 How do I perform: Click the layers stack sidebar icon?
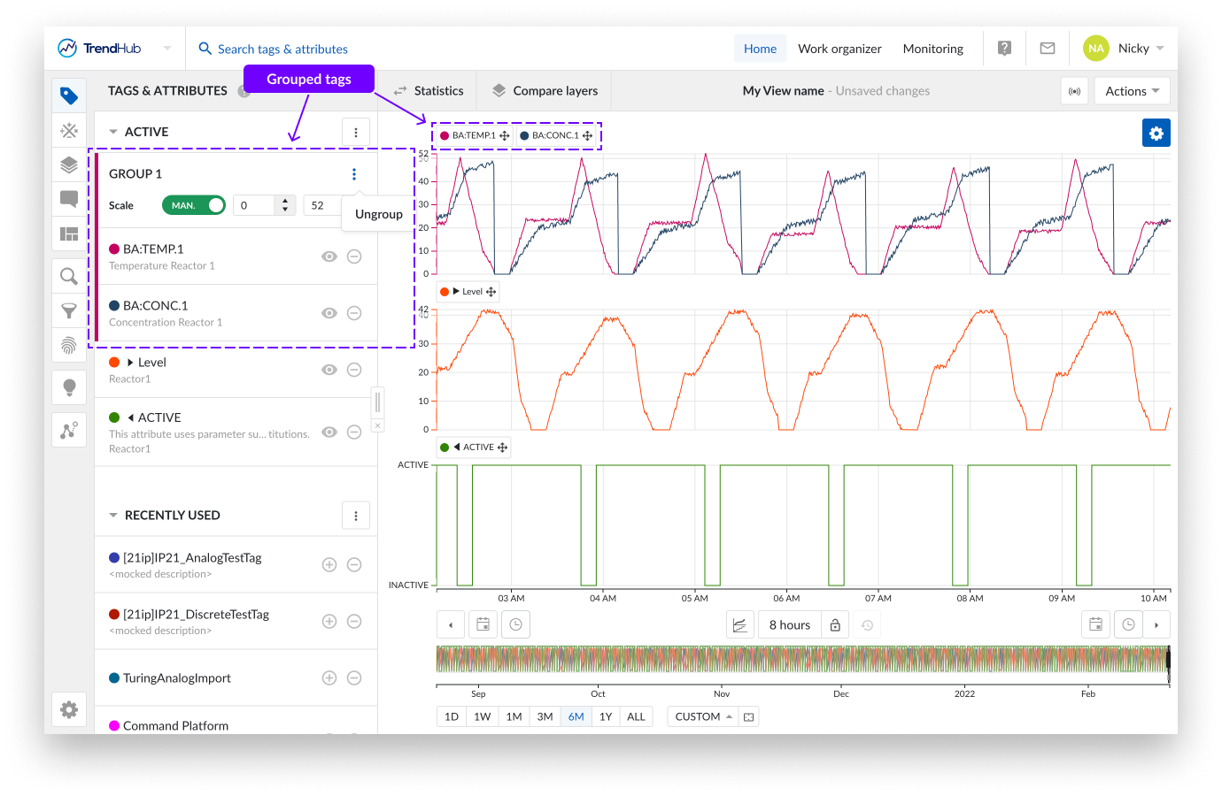(69, 165)
